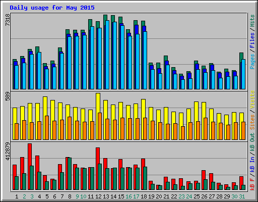The height and width of the screenshot is (202, 258).
Task: Select day label "28" on the x-axis
Action: (219, 196)
